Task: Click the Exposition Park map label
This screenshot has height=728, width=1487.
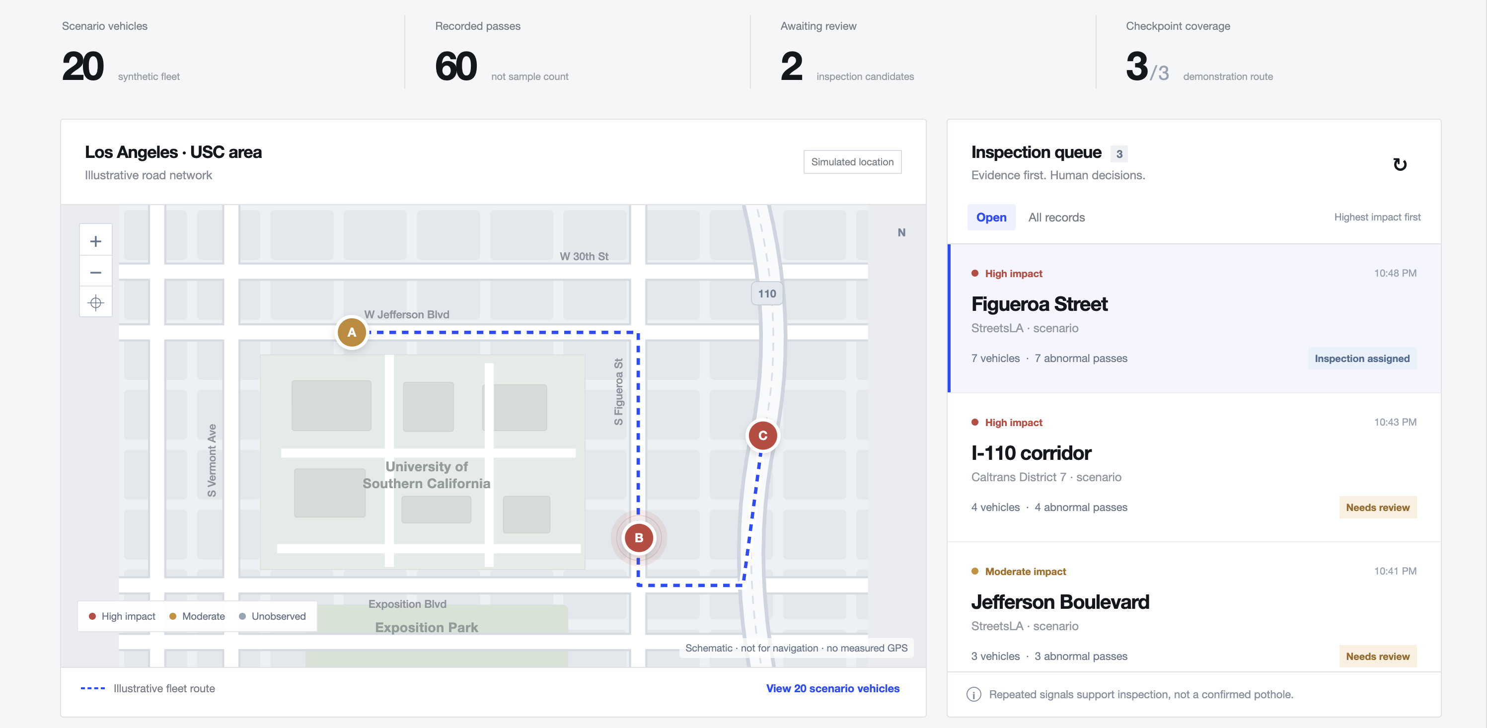Action: [x=427, y=628]
